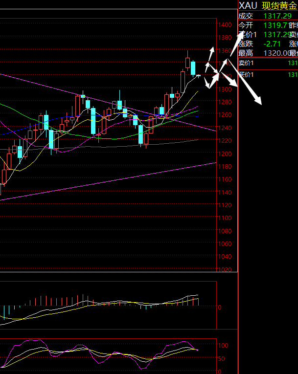This screenshot has height=374, width=298.
Task: Select the 今开 value 1319.7
Action: [x=276, y=25]
